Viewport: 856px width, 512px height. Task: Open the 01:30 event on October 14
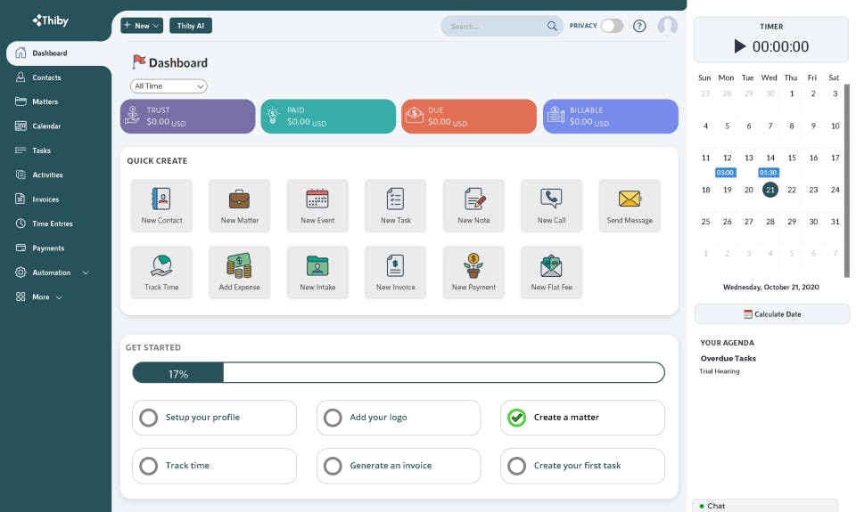click(x=768, y=173)
